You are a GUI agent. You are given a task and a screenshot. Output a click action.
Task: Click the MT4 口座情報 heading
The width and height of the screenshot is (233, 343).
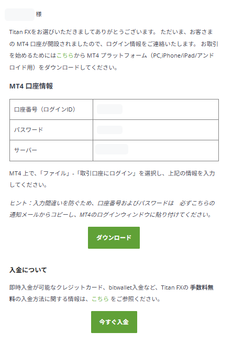tap(31, 86)
